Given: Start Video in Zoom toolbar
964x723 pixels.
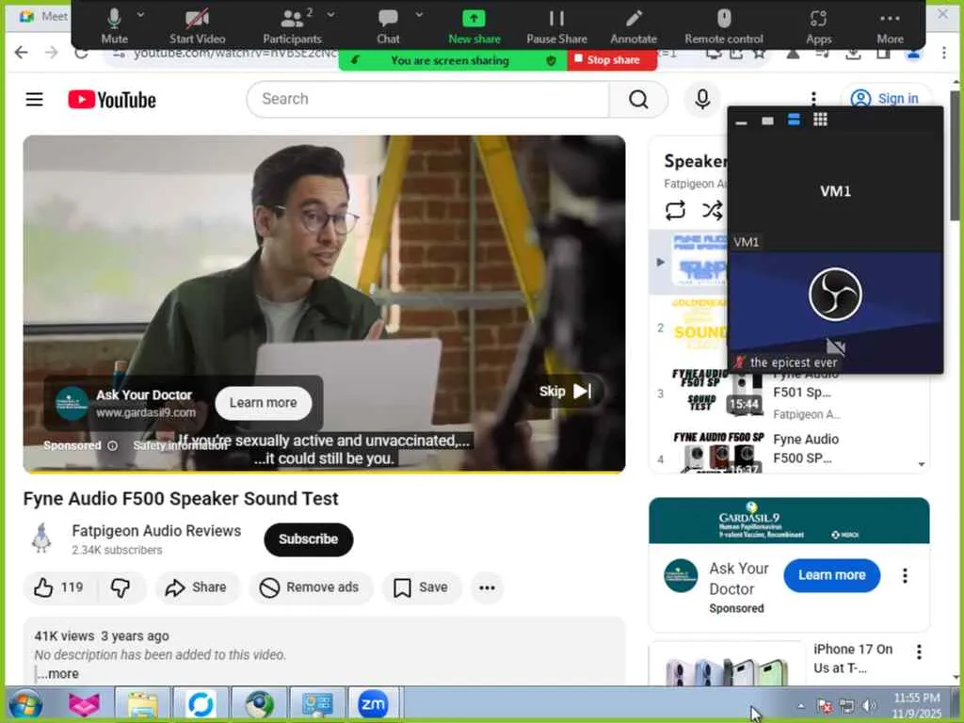Looking at the screenshot, I should (198, 26).
